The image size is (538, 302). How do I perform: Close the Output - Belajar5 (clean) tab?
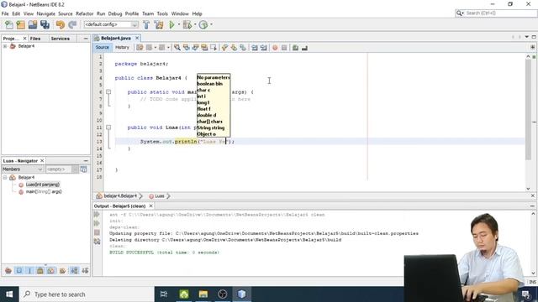click(x=150, y=206)
